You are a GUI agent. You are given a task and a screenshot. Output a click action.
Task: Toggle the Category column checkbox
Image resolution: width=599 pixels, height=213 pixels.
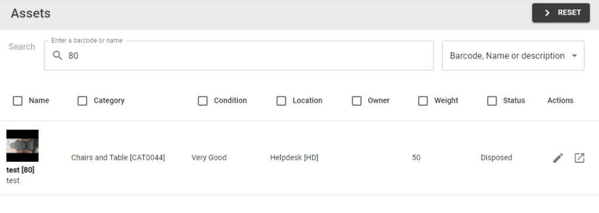(x=82, y=100)
